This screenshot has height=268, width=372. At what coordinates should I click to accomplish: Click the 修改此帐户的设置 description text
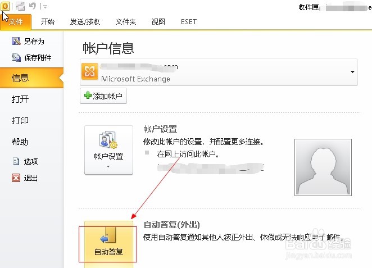click(203, 142)
